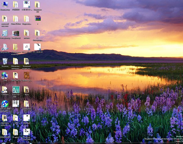
Task: Select the Компьютер desktop icon
Action: pos(5,5)
